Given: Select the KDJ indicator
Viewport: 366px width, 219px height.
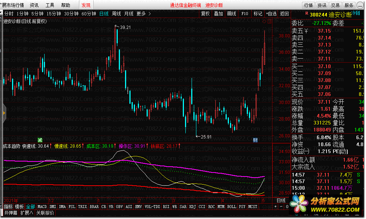Looking at the screenshot, I should click(x=193, y=207).
